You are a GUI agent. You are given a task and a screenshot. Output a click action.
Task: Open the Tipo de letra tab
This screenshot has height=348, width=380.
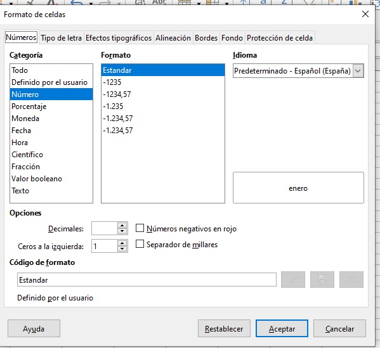coord(61,38)
